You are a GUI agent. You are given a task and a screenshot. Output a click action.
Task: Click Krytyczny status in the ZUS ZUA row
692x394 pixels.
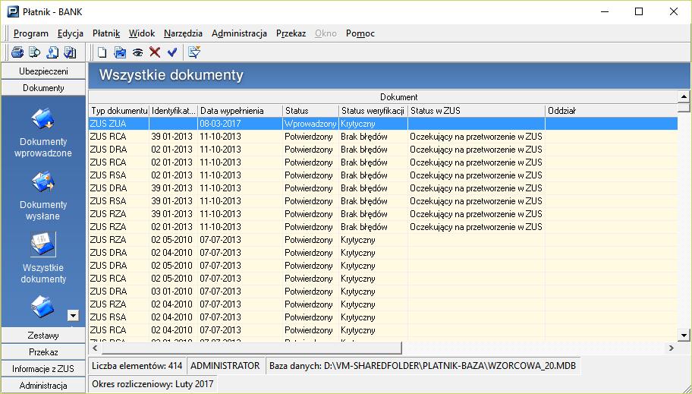tap(358, 124)
